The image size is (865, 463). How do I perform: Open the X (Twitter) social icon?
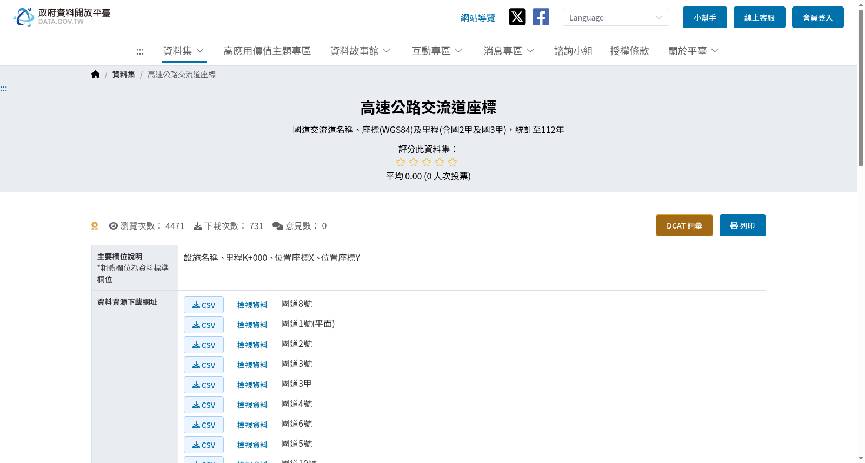[x=517, y=17]
